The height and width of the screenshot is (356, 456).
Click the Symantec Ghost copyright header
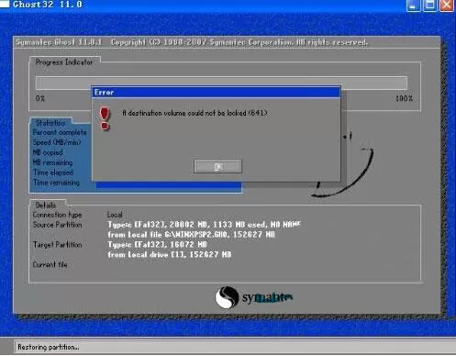pos(192,42)
